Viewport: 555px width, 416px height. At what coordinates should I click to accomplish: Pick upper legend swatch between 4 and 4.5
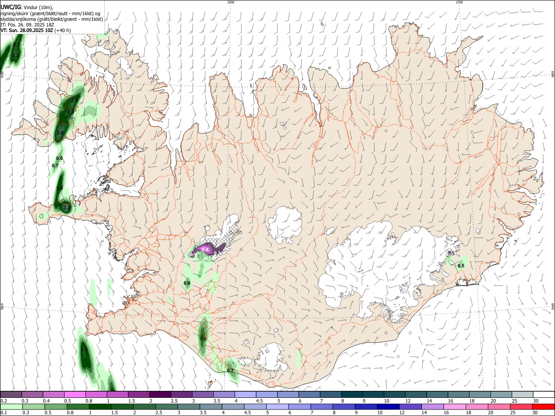tap(245, 394)
